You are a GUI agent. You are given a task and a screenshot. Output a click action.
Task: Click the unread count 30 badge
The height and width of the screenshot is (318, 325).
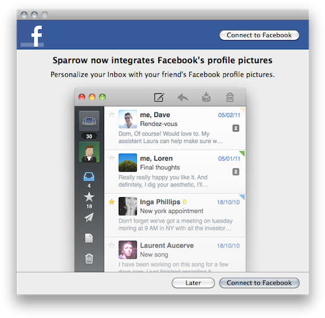point(89,136)
